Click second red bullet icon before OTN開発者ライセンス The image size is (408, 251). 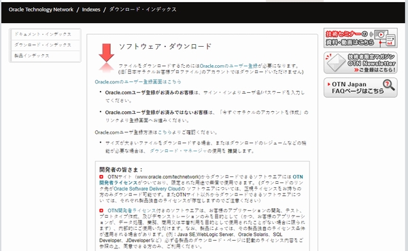coord(101,210)
